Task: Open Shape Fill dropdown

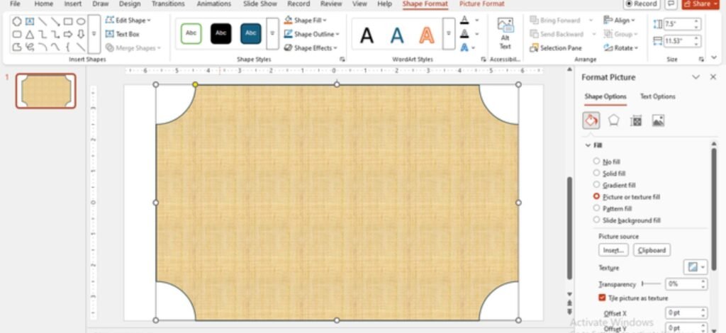Action: tap(305, 21)
